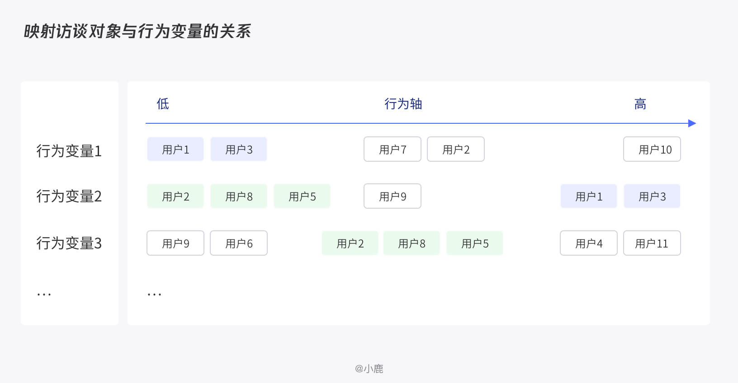Click the 用户7 box
738x383 pixels.
point(393,149)
